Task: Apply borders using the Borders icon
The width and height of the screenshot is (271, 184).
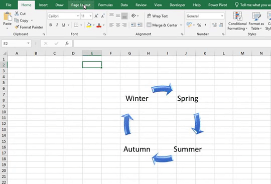Action: coord(76,25)
